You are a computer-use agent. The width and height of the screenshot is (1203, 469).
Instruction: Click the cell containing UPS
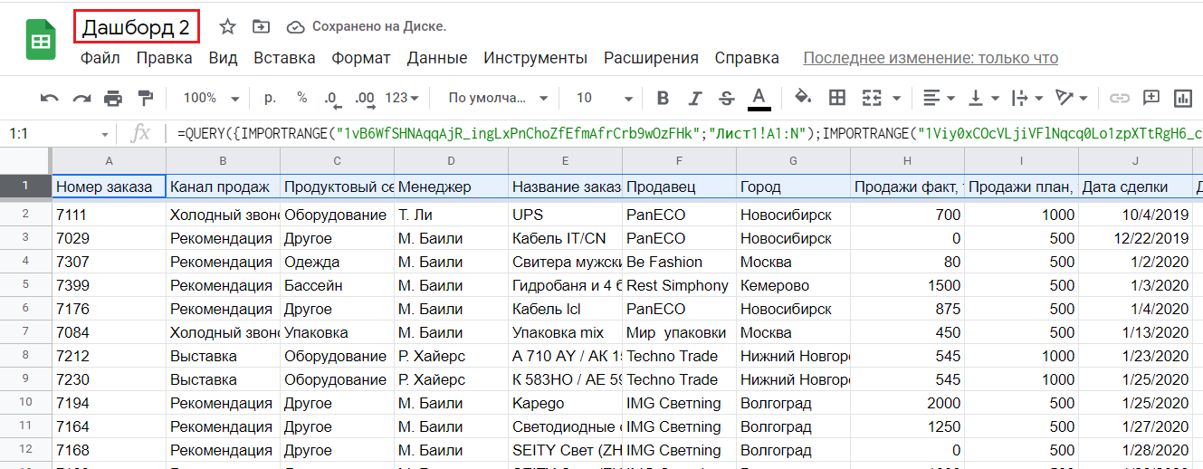565,215
